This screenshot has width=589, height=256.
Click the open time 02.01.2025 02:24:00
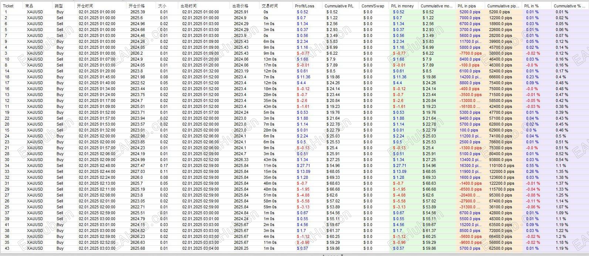coord(97,177)
